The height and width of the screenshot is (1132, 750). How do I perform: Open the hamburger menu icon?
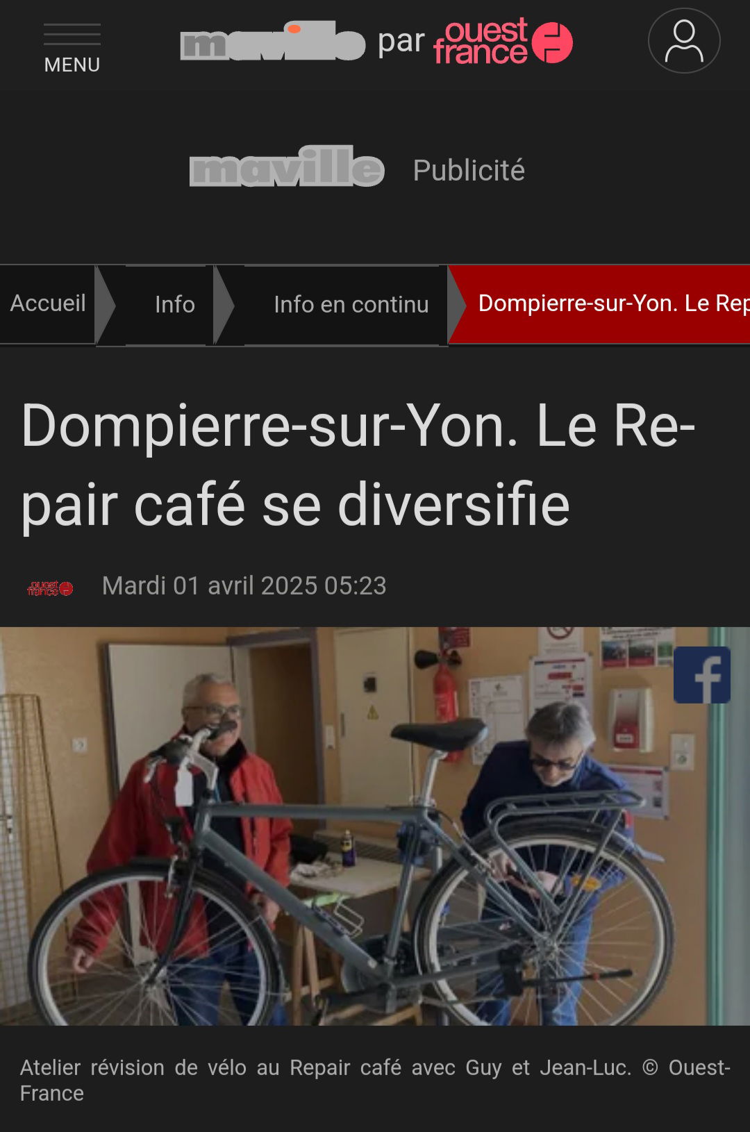pyautogui.click(x=72, y=35)
